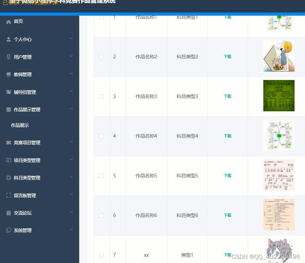Expand the 竞赛项目管理 menu chevron

(72, 142)
